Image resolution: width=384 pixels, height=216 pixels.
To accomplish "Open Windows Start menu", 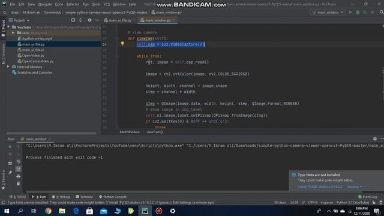I will tap(7, 211).
